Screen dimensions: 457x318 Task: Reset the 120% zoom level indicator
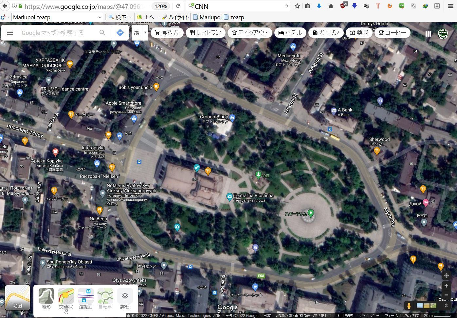(x=161, y=6)
